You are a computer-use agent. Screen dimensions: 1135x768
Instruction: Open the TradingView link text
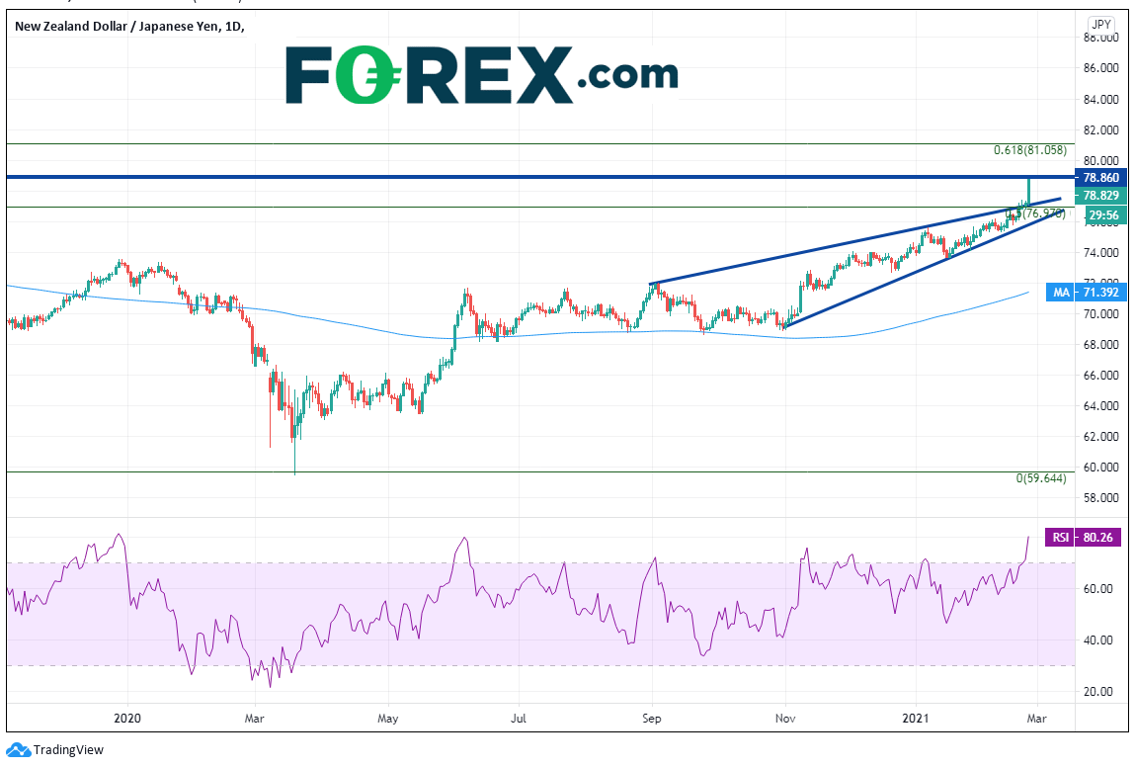tap(69, 750)
